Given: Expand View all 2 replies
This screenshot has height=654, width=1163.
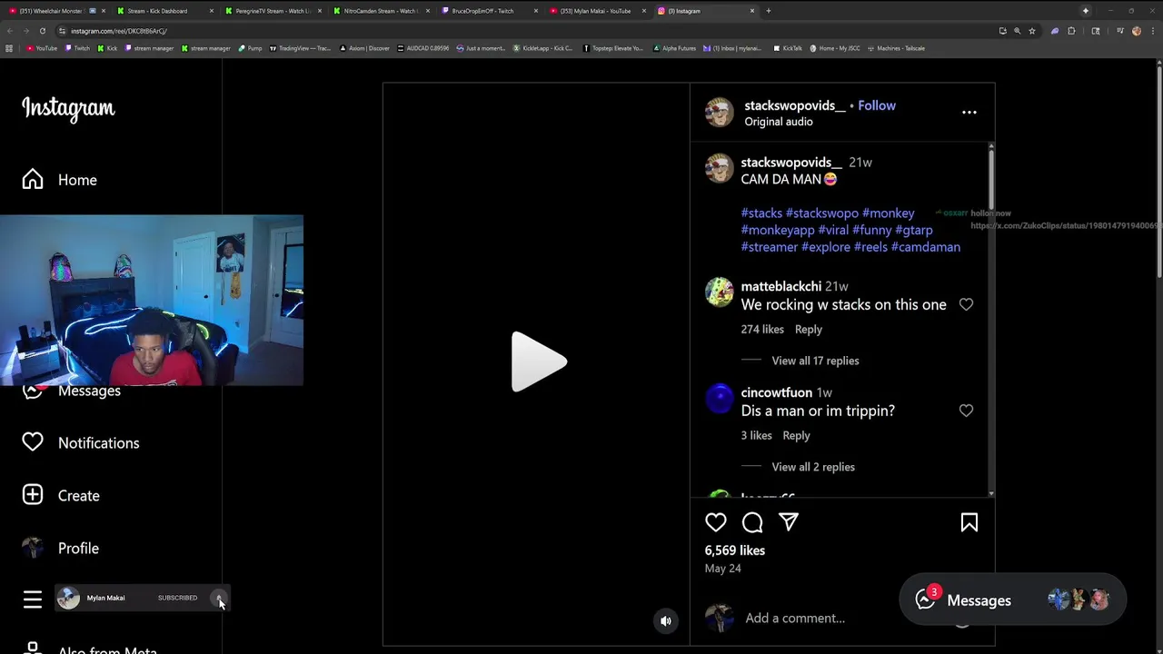Looking at the screenshot, I should point(813,467).
